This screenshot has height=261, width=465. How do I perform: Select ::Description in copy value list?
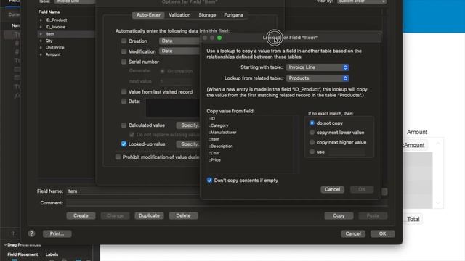pyautogui.click(x=221, y=146)
